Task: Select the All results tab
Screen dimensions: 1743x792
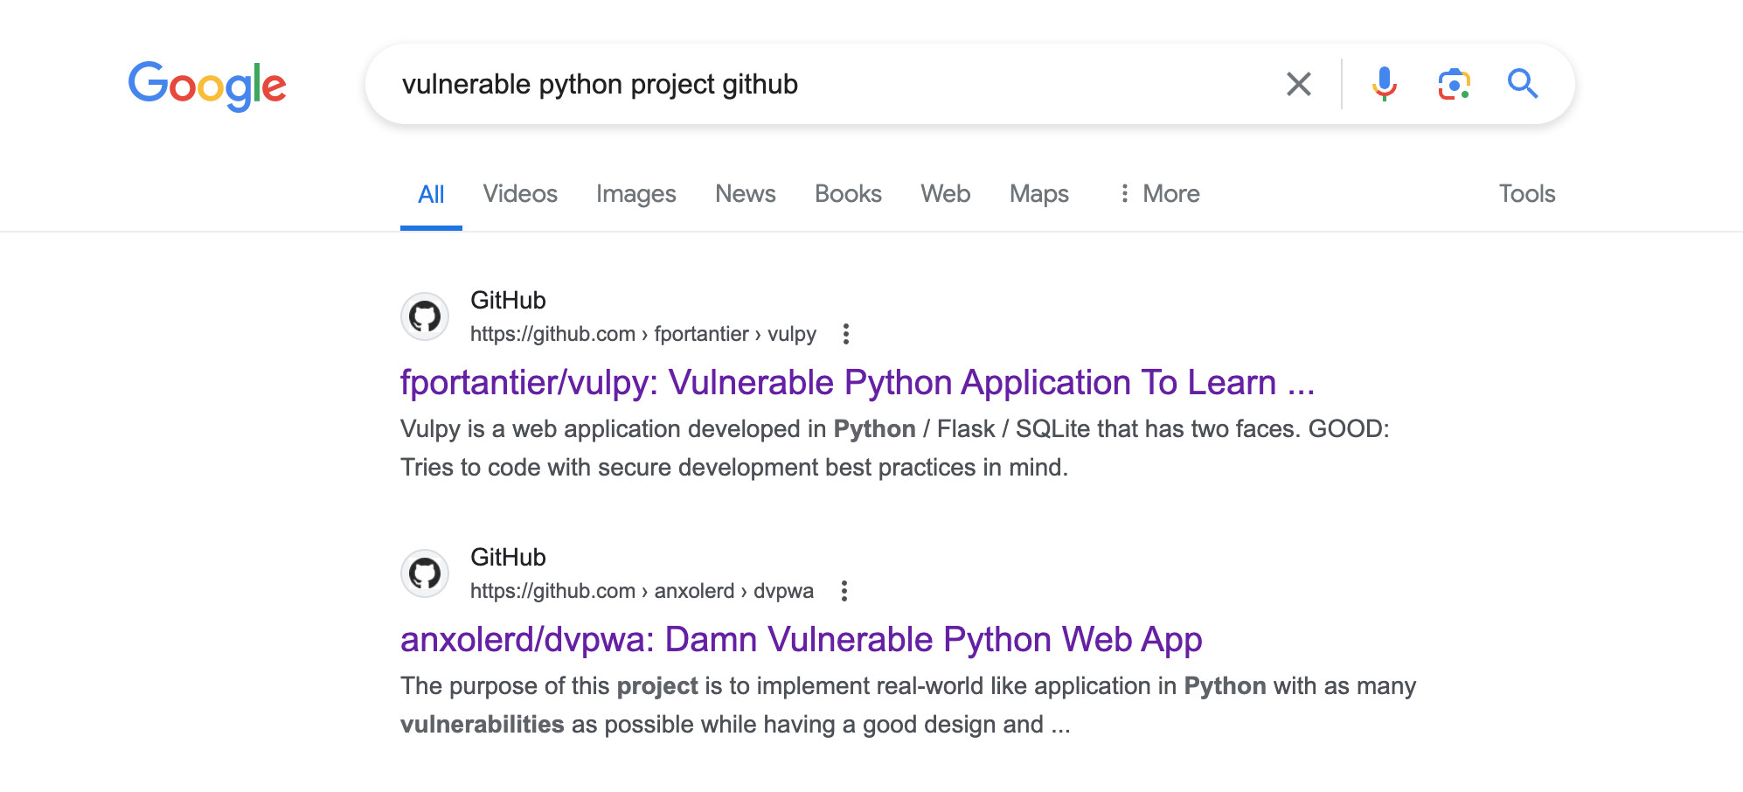Action: pos(431,194)
